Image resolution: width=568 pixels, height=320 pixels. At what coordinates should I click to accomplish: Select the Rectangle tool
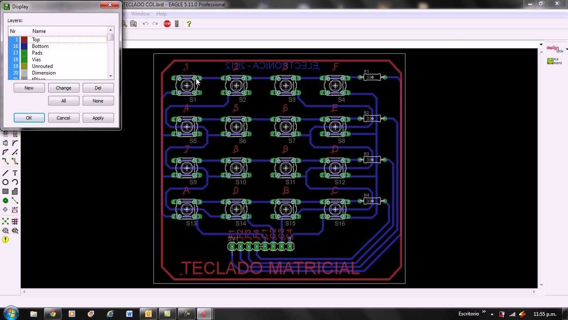[5, 192]
